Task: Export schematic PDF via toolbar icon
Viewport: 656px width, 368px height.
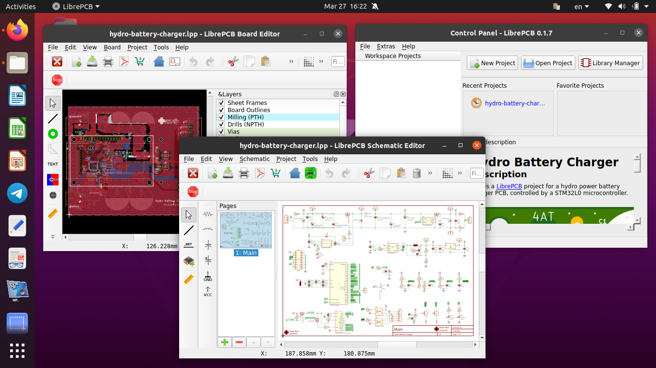Action: 260,173
